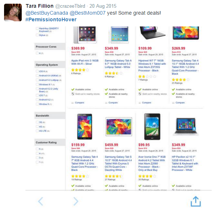This screenshot has height=209, width=215.
Task: Open the #PermissiontoHover hashtag
Action: coord(51,19)
